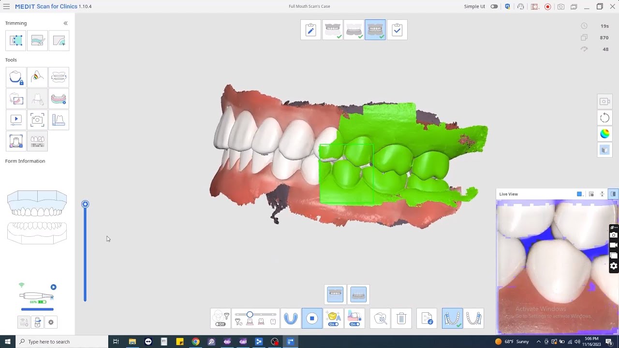The height and width of the screenshot is (348, 619).
Task: Capture a screenshot with the Tools camera
Action: [x=37, y=120]
